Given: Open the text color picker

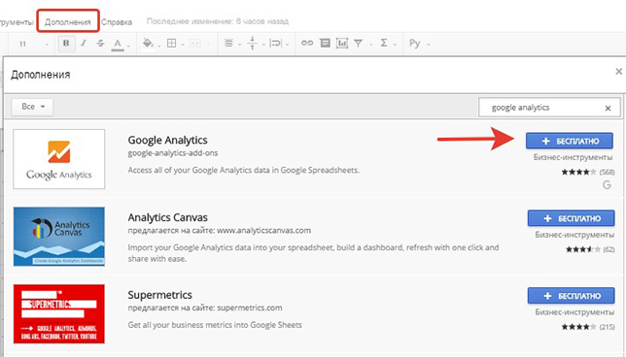Looking at the screenshot, I should tap(118, 44).
